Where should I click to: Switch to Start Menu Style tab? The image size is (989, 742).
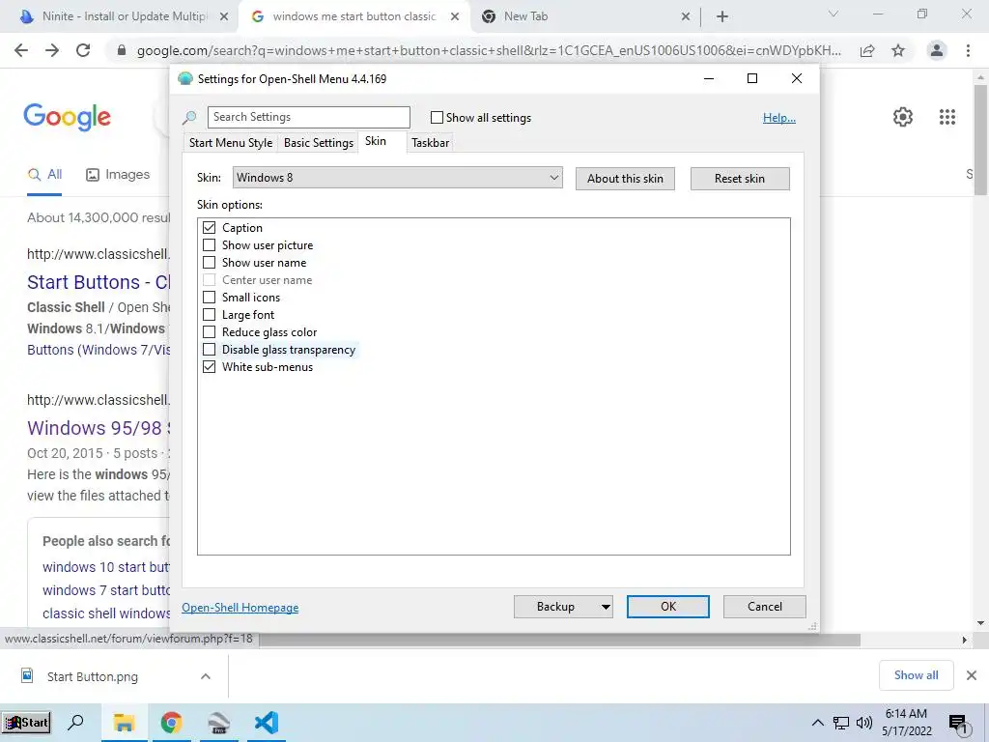pos(231,143)
